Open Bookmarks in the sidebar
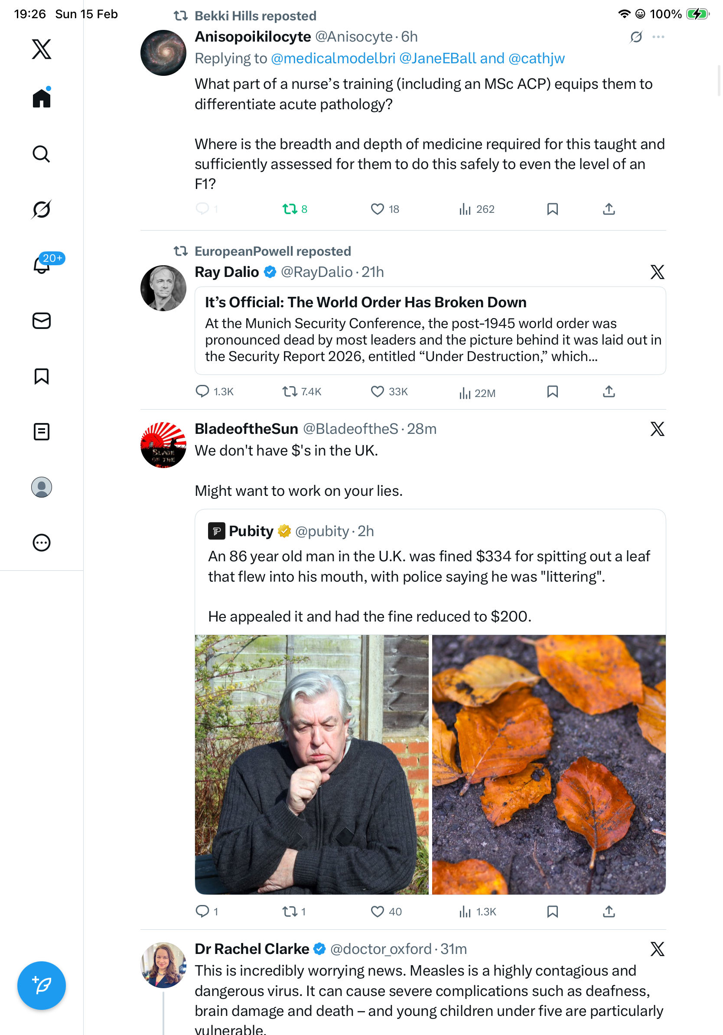The image size is (723, 1035). coord(42,376)
